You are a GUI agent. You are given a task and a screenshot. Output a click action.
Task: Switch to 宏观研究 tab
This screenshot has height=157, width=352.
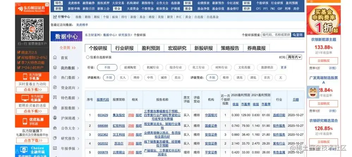tap(177, 48)
